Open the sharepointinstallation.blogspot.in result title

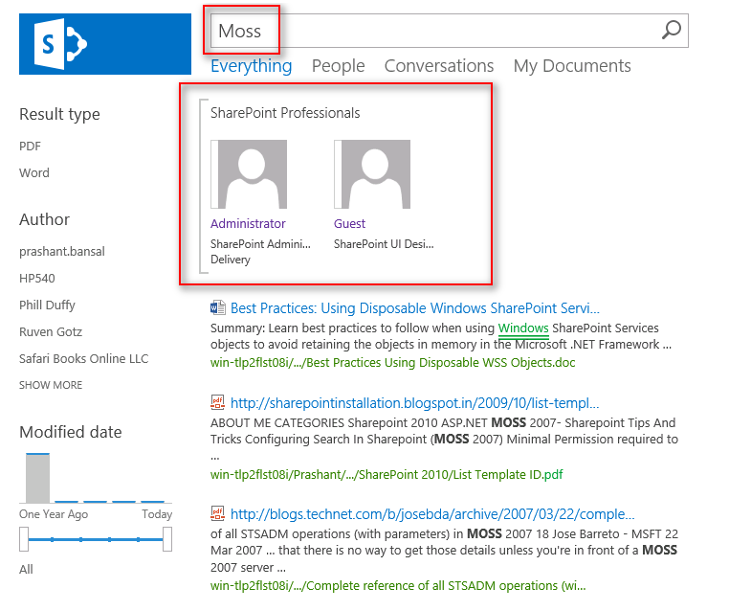click(414, 402)
